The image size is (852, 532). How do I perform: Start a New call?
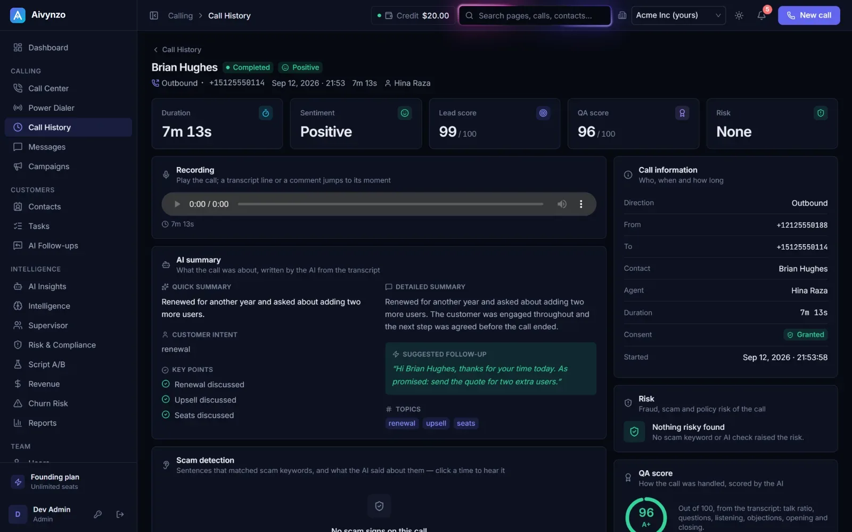click(809, 15)
